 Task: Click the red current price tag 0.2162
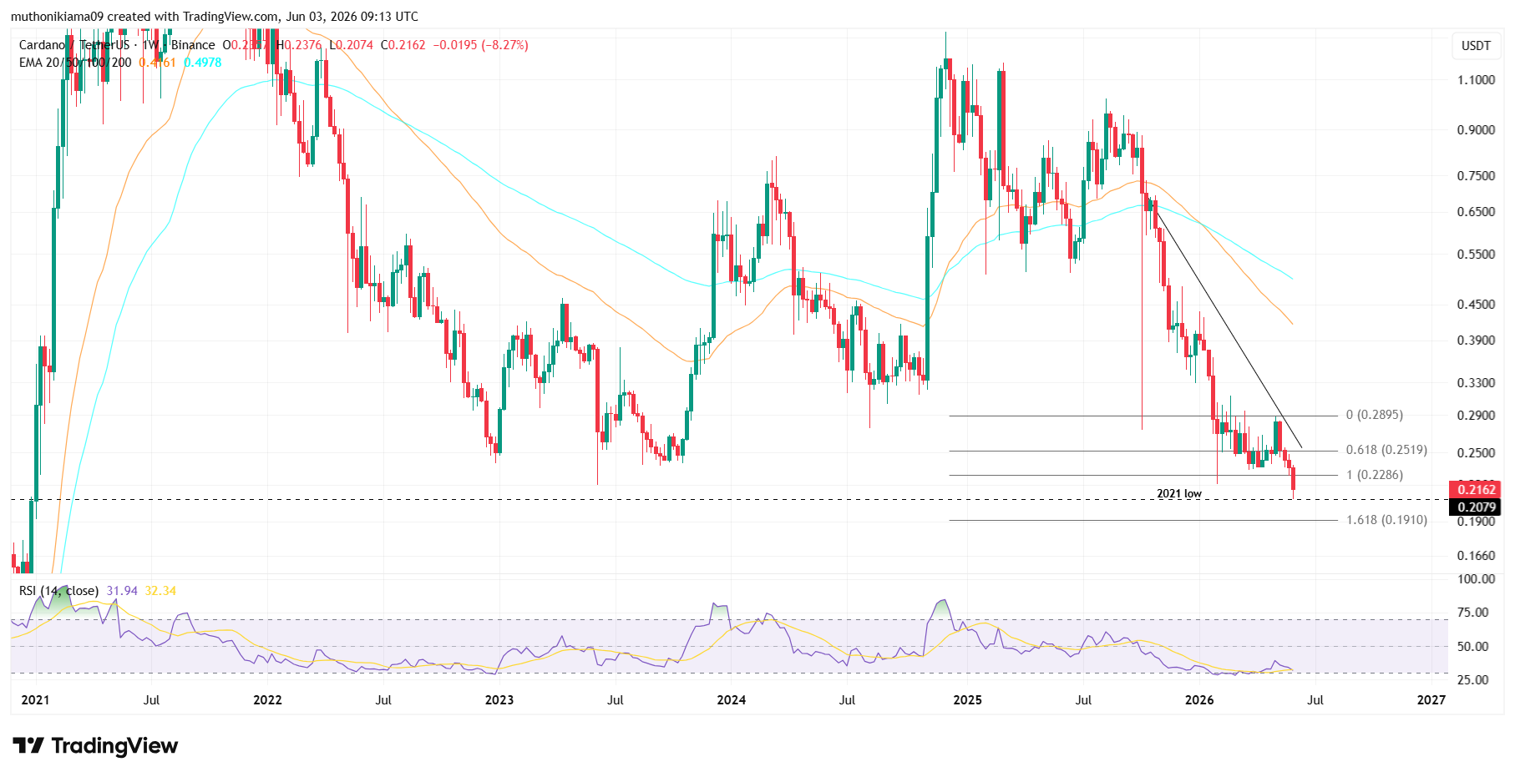click(1476, 490)
